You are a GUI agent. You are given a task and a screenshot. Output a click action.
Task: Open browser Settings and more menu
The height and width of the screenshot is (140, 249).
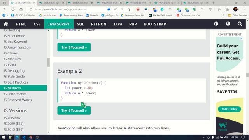pos(244,9)
